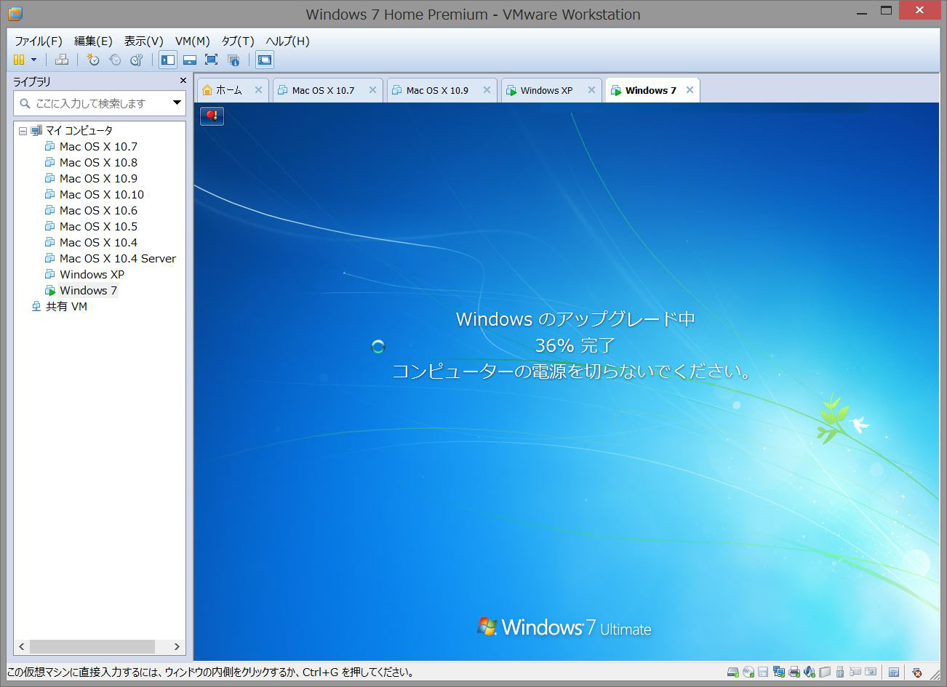947x687 pixels.
Task: Toggle the thumbnail bar view button
Action: 190,60
